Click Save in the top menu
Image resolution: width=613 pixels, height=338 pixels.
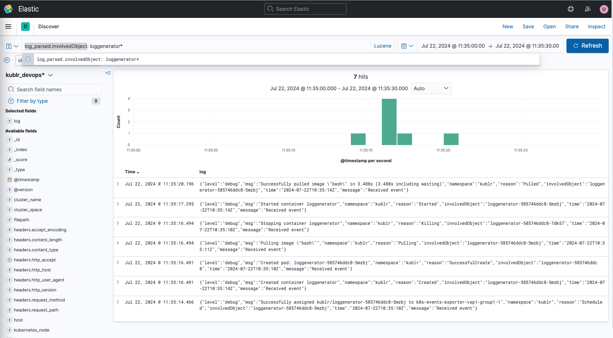click(528, 26)
